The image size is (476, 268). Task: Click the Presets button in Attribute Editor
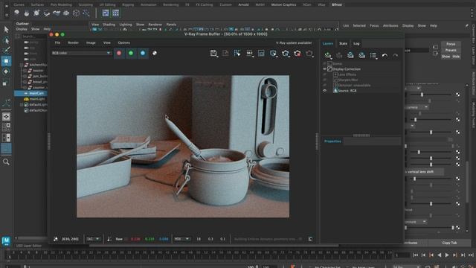click(x=451, y=50)
